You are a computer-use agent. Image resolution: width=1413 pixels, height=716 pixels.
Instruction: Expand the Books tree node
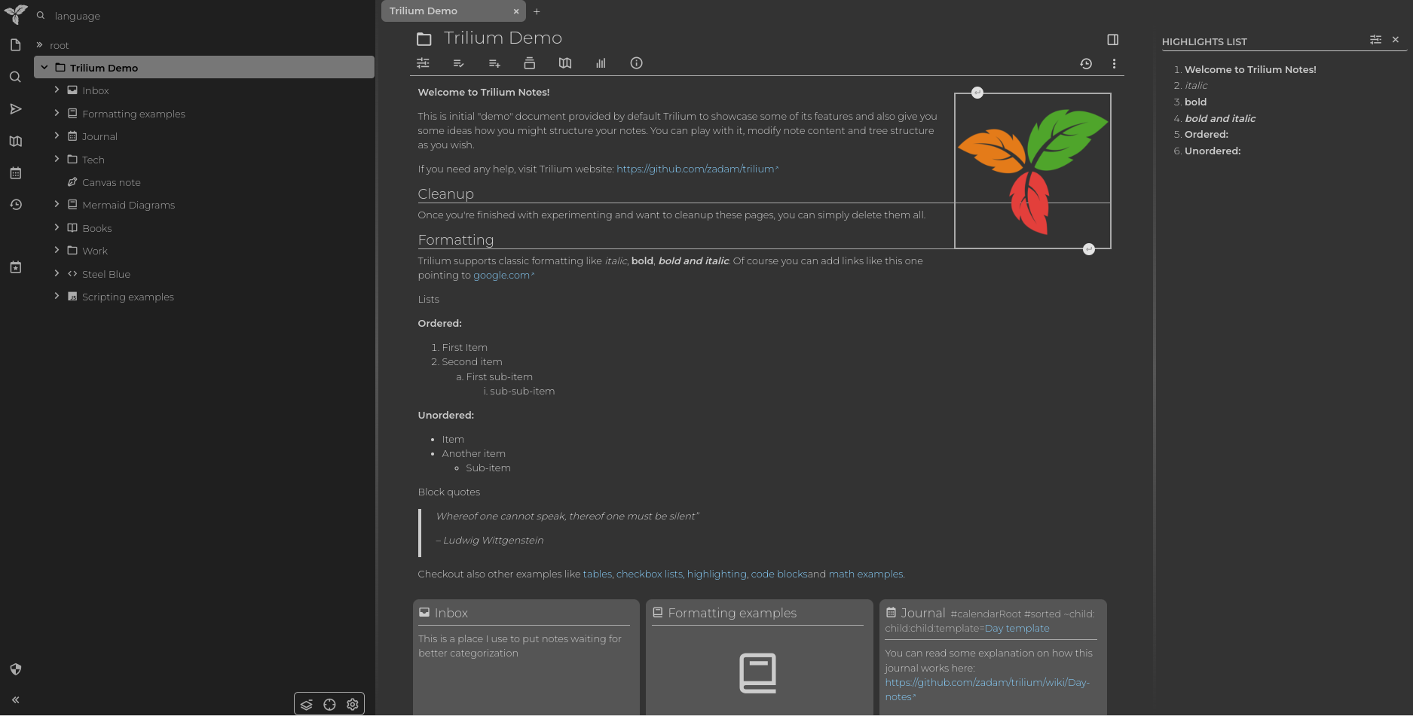pyautogui.click(x=57, y=227)
